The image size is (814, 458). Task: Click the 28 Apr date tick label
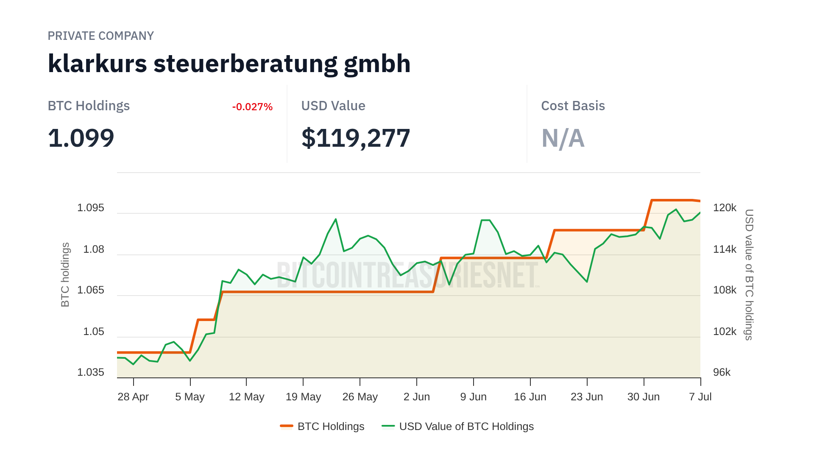click(x=133, y=397)
